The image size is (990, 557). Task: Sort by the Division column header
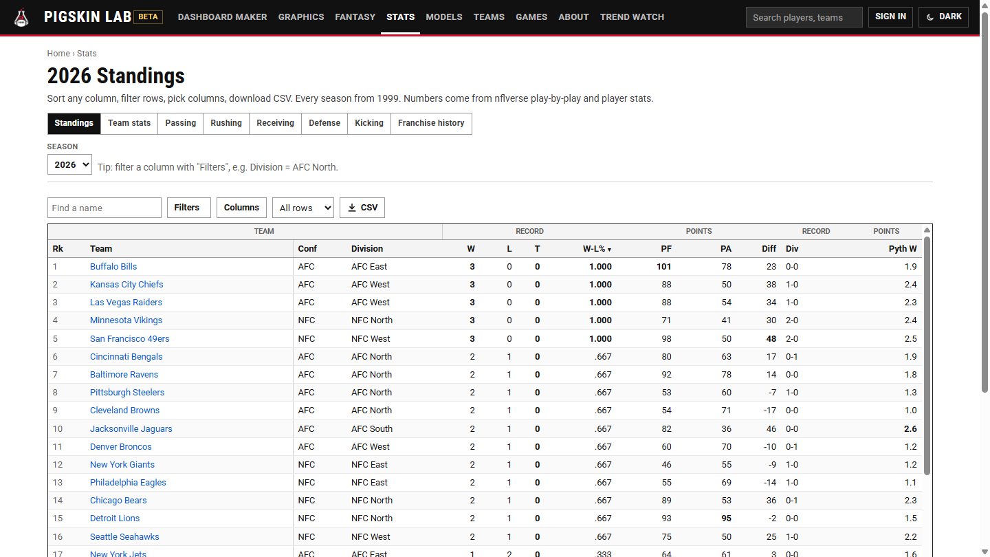(367, 249)
